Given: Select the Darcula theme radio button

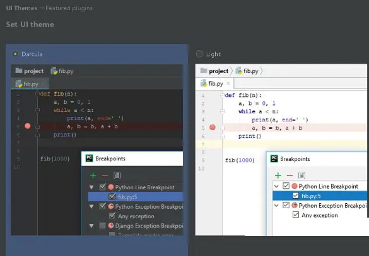Looking at the screenshot, I should 15,54.
